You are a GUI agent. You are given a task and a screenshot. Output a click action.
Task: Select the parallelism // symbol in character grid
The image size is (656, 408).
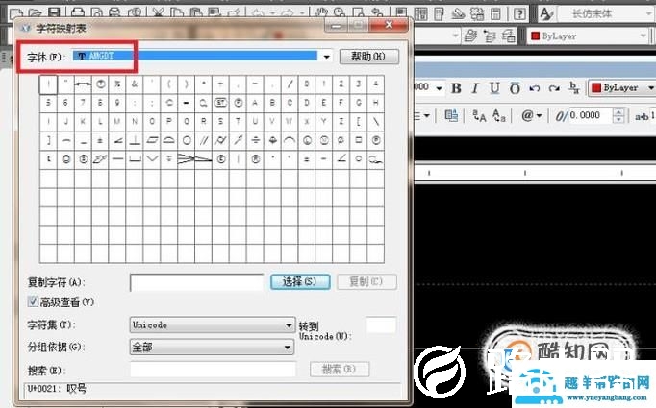pos(203,140)
